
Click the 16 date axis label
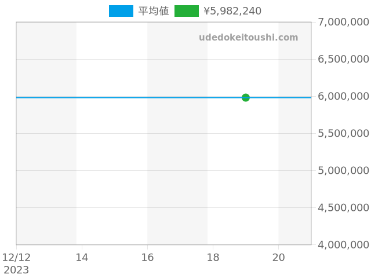click(147, 257)
